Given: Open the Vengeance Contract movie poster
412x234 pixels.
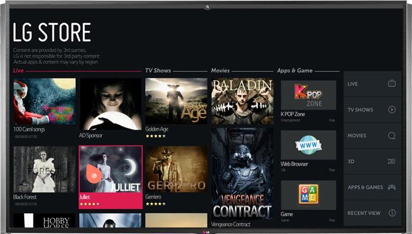Looking at the screenshot, I should click(242, 174).
